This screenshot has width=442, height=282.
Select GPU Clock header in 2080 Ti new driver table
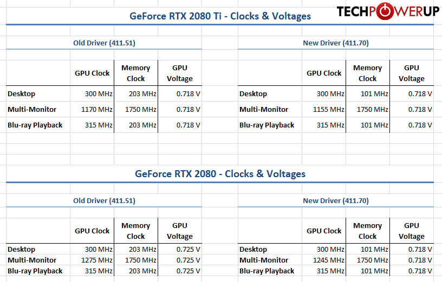tap(324, 73)
